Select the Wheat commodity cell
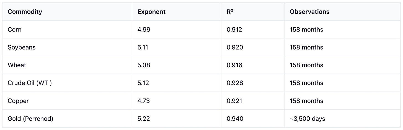Viewport: 403px width, 130px height. pos(17,65)
